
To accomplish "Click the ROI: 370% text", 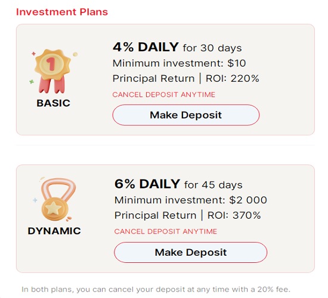I will click(x=234, y=215).
